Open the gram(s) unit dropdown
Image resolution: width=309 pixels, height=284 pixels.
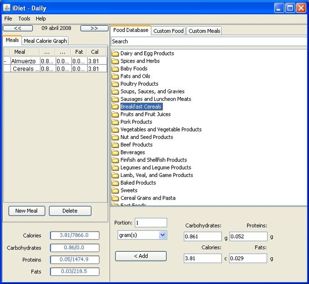pyautogui.click(x=163, y=235)
